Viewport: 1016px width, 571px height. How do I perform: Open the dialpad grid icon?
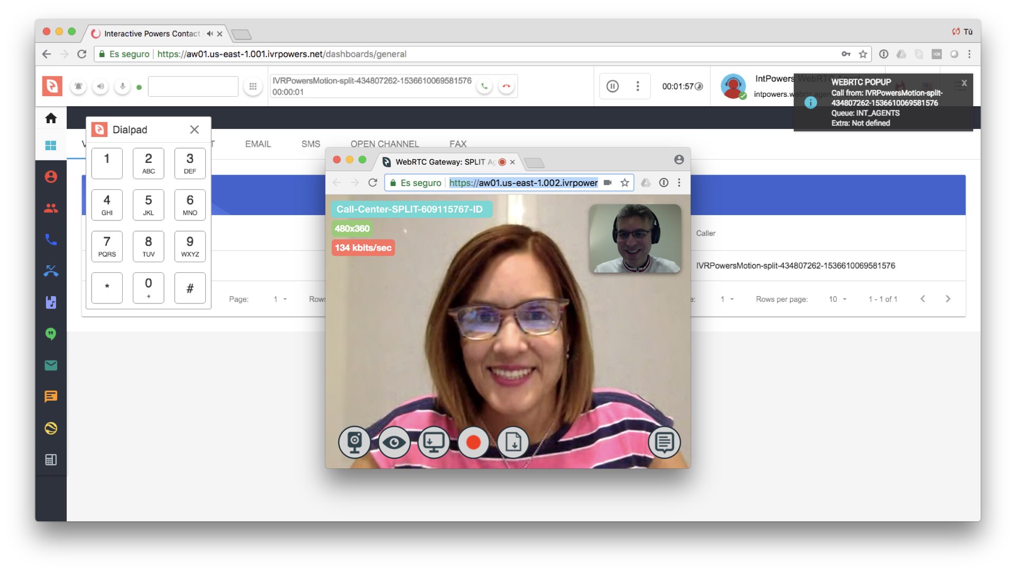click(x=253, y=86)
